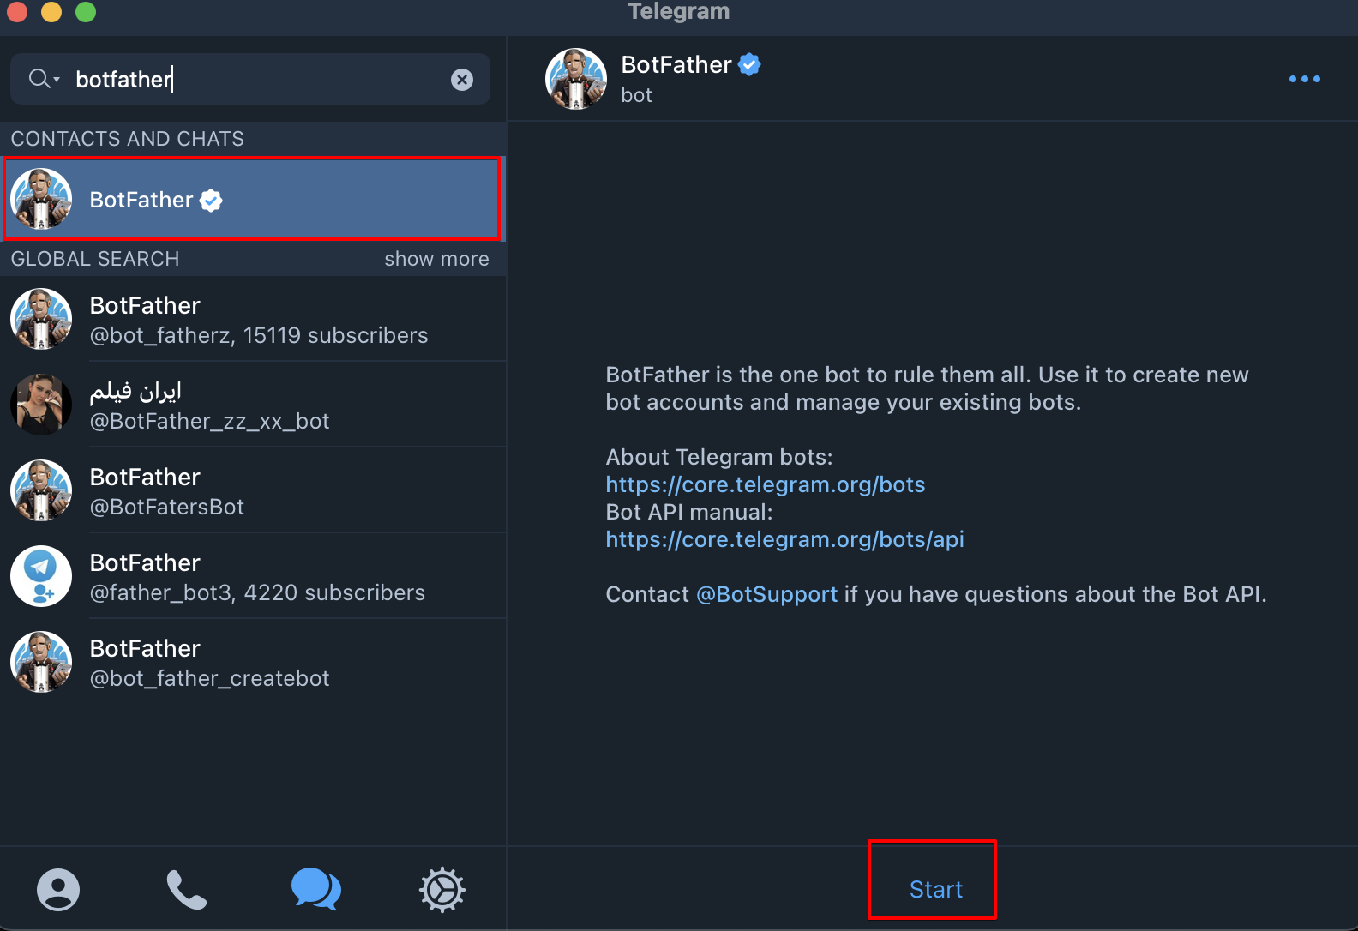Click avatar of @BotFatersBot result

(x=41, y=490)
